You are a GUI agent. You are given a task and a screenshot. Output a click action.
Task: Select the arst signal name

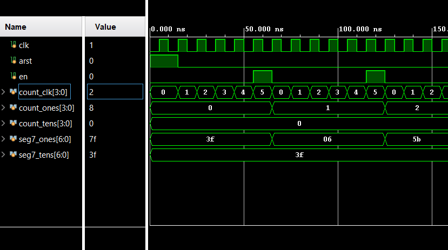[x=25, y=61]
